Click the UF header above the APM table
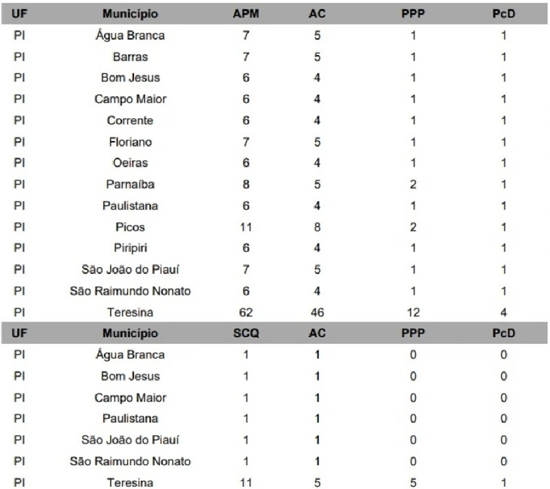This screenshot has height=489, width=550. pos(19,14)
